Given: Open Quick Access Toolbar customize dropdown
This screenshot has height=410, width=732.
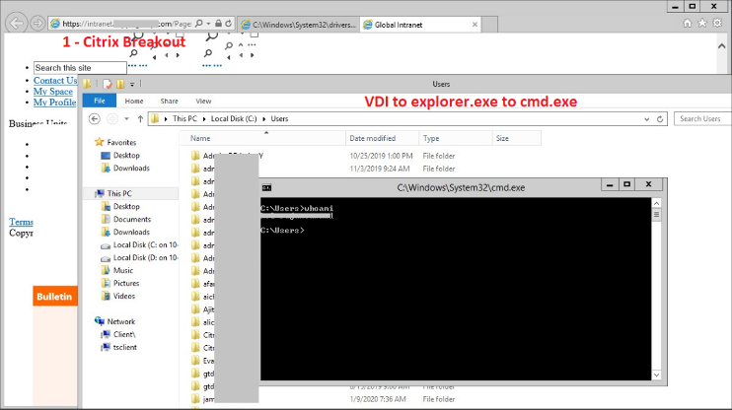Looking at the screenshot, I should tap(132, 85).
